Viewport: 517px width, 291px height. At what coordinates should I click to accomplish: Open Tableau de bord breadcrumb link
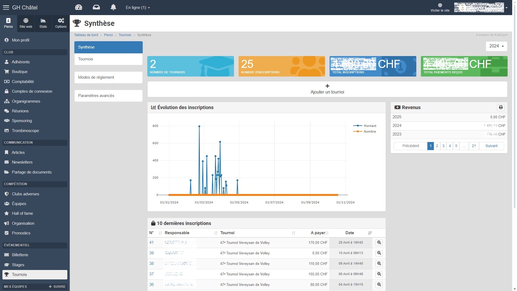tap(86, 35)
